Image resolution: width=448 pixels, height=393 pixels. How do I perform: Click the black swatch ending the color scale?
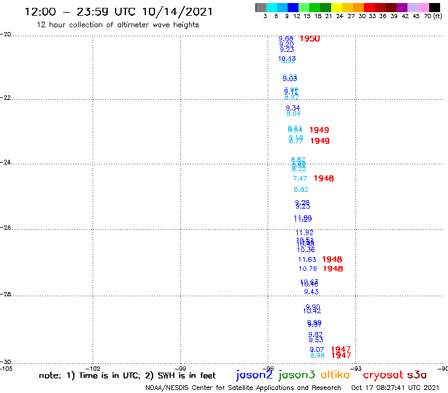click(434, 7)
